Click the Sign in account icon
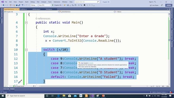Screen dimensions: 174x98 click(x=155, y=2)
